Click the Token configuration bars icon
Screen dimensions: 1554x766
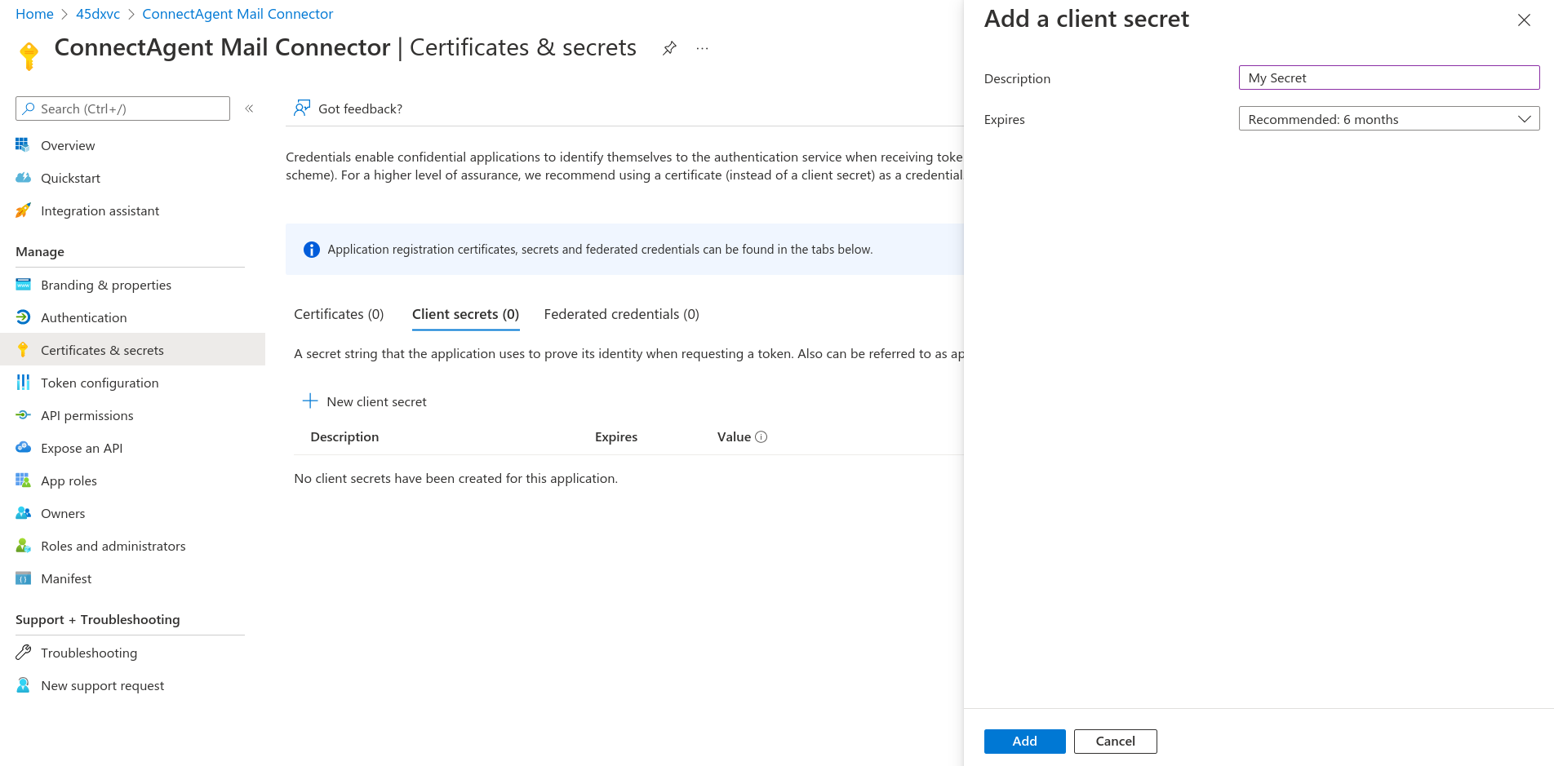click(x=23, y=382)
